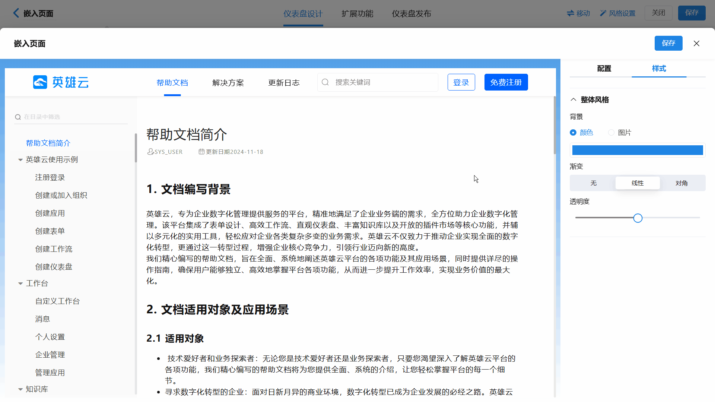Open the 帮助文档 nav tab

pyautogui.click(x=172, y=82)
